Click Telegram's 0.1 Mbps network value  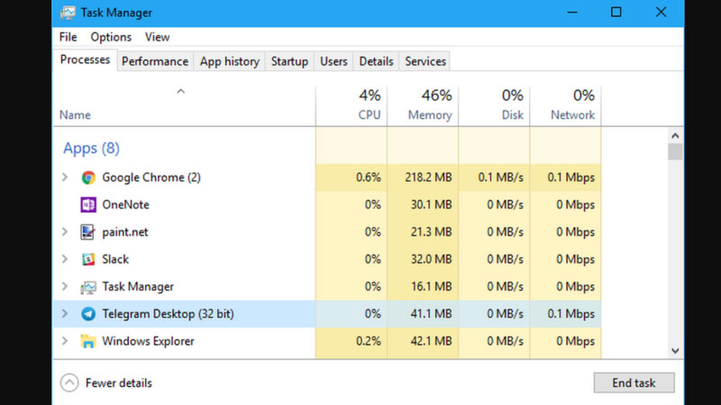click(x=570, y=313)
